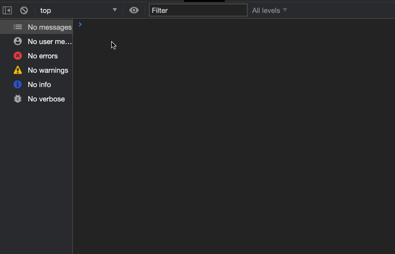Open the JavaScript context dropdown 'top'
This screenshot has width=395, height=254.
pos(78,11)
